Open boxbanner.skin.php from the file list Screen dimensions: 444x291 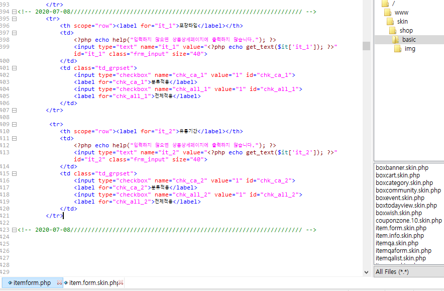coord(402,168)
